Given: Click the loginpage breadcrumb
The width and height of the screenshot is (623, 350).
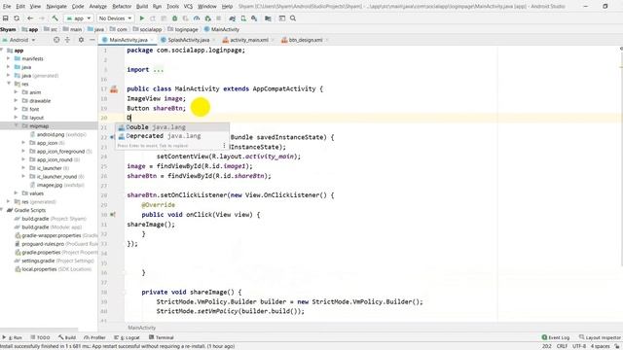Looking at the screenshot, I should tap(183, 29).
